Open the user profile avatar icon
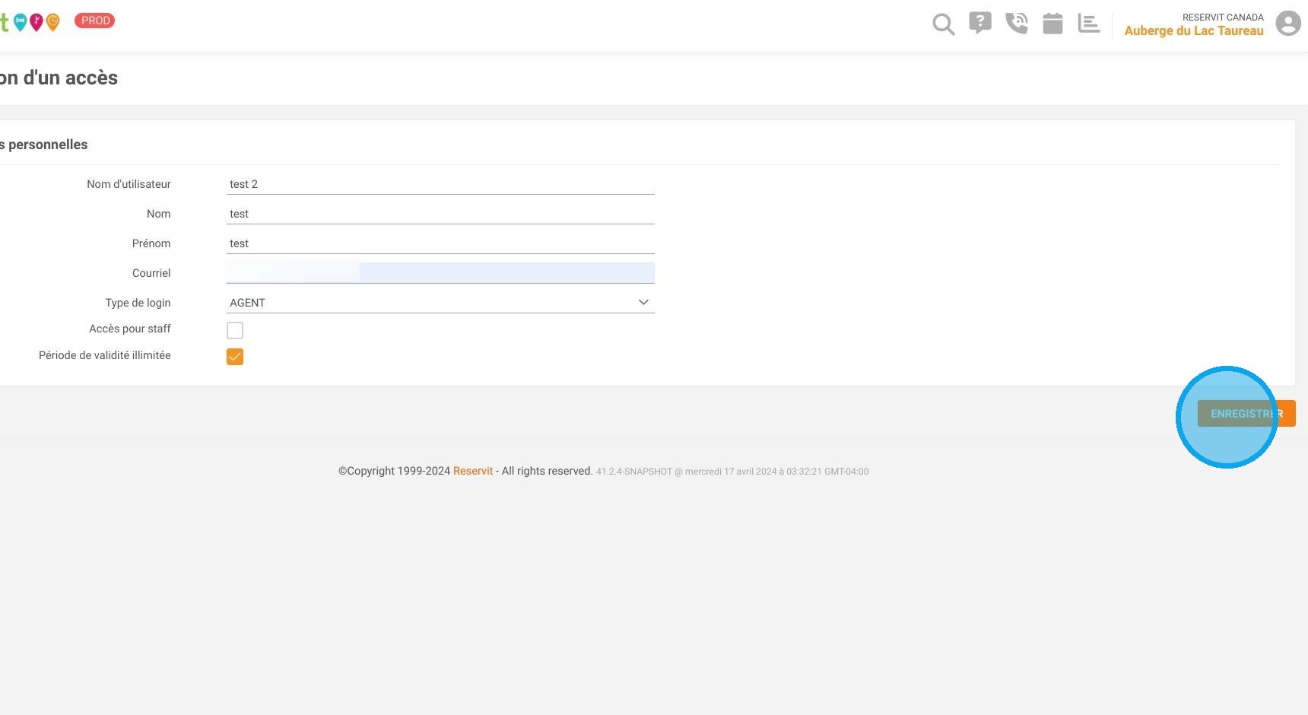The width and height of the screenshot is (1308, 715). pos(1288,23)
